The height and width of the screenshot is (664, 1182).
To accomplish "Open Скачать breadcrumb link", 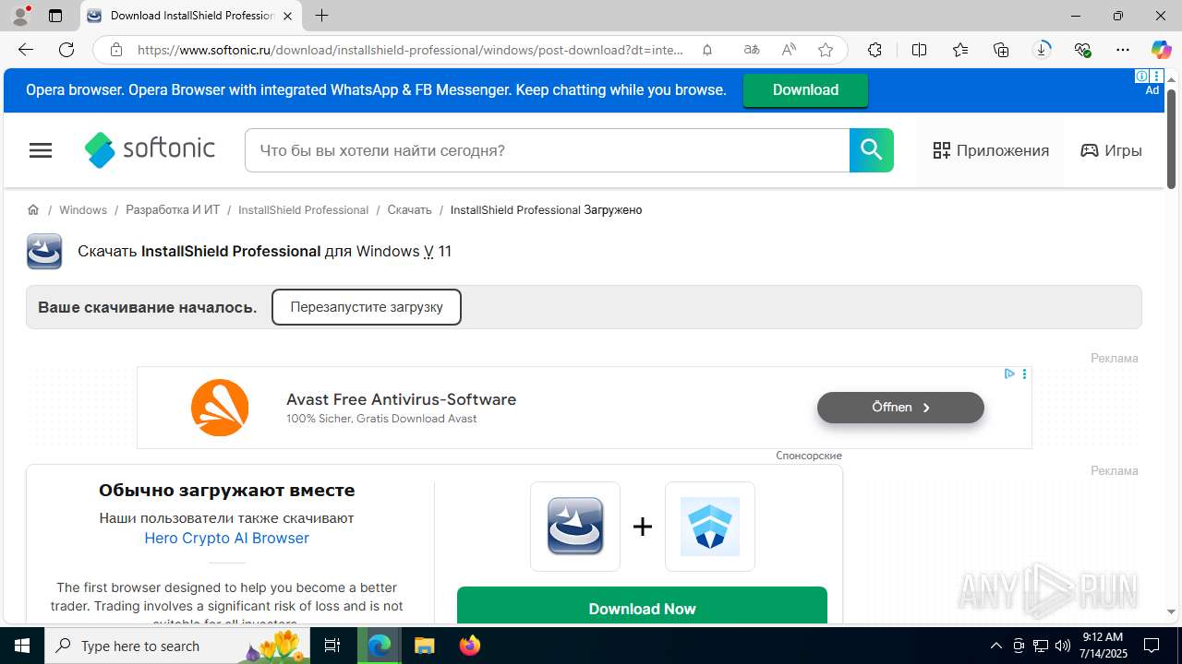I will point(409,209).
